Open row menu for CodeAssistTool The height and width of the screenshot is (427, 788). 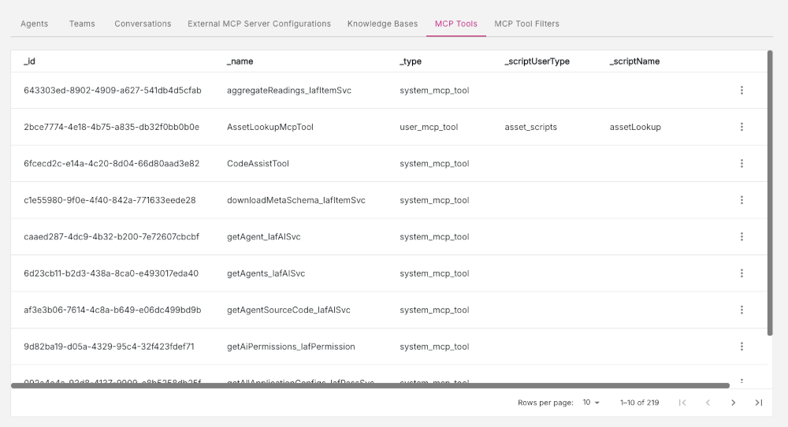coord(742,164)
